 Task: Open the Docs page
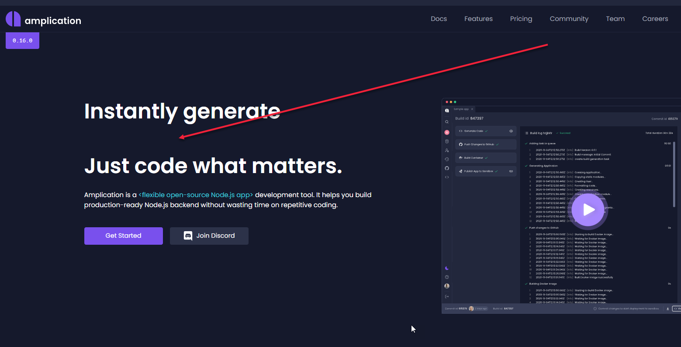coord(439,19)
